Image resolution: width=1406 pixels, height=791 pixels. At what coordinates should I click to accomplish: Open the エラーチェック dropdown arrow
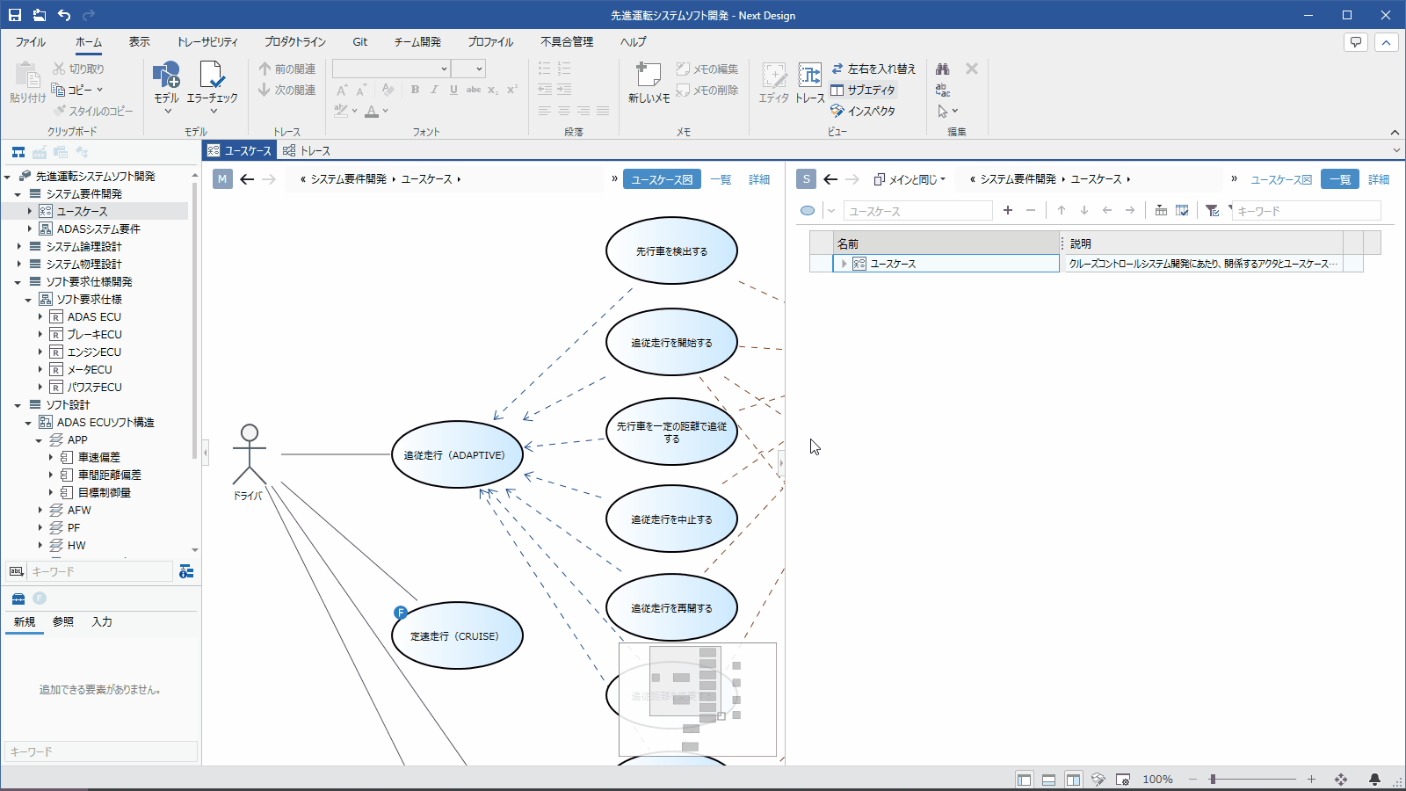213,112
